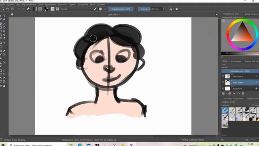Select the Line tool
The image size is (259, 146).
[x=4, y=24]
